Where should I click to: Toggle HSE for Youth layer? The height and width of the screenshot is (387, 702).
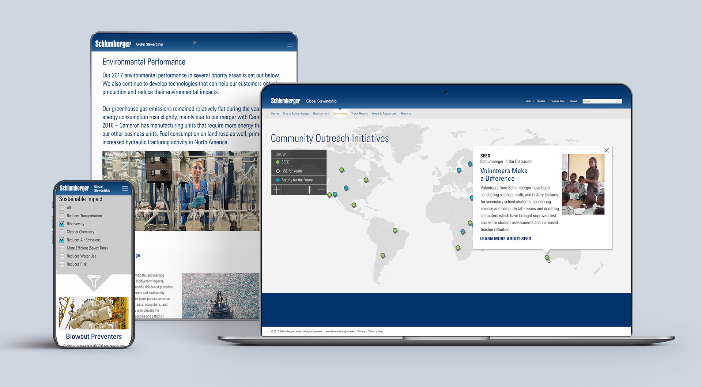click(x=299, y=171)
